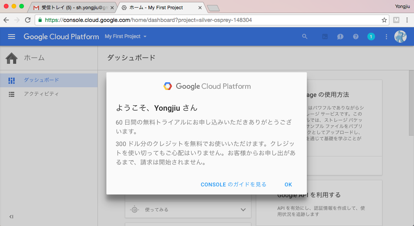Open the help question-mark menu
Viewport: 414px width, 226px height.
[355, 37]
